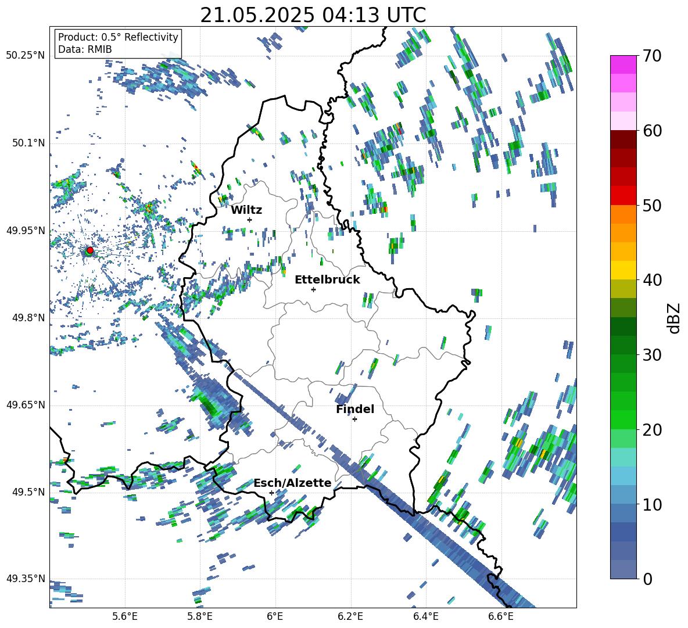Click the dBZ colorbar axis label
The width and height of the screenshot is (688, 628).
674,318
